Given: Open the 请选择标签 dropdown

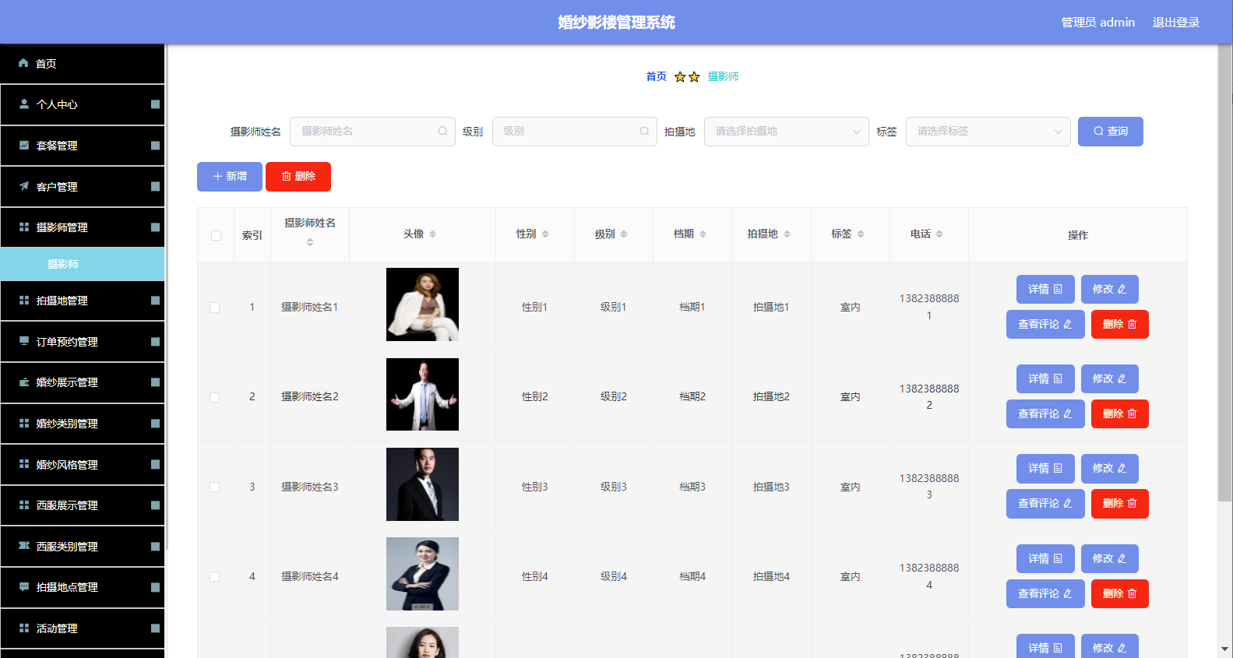Looking at the screenshot, I should coord(988,132).
